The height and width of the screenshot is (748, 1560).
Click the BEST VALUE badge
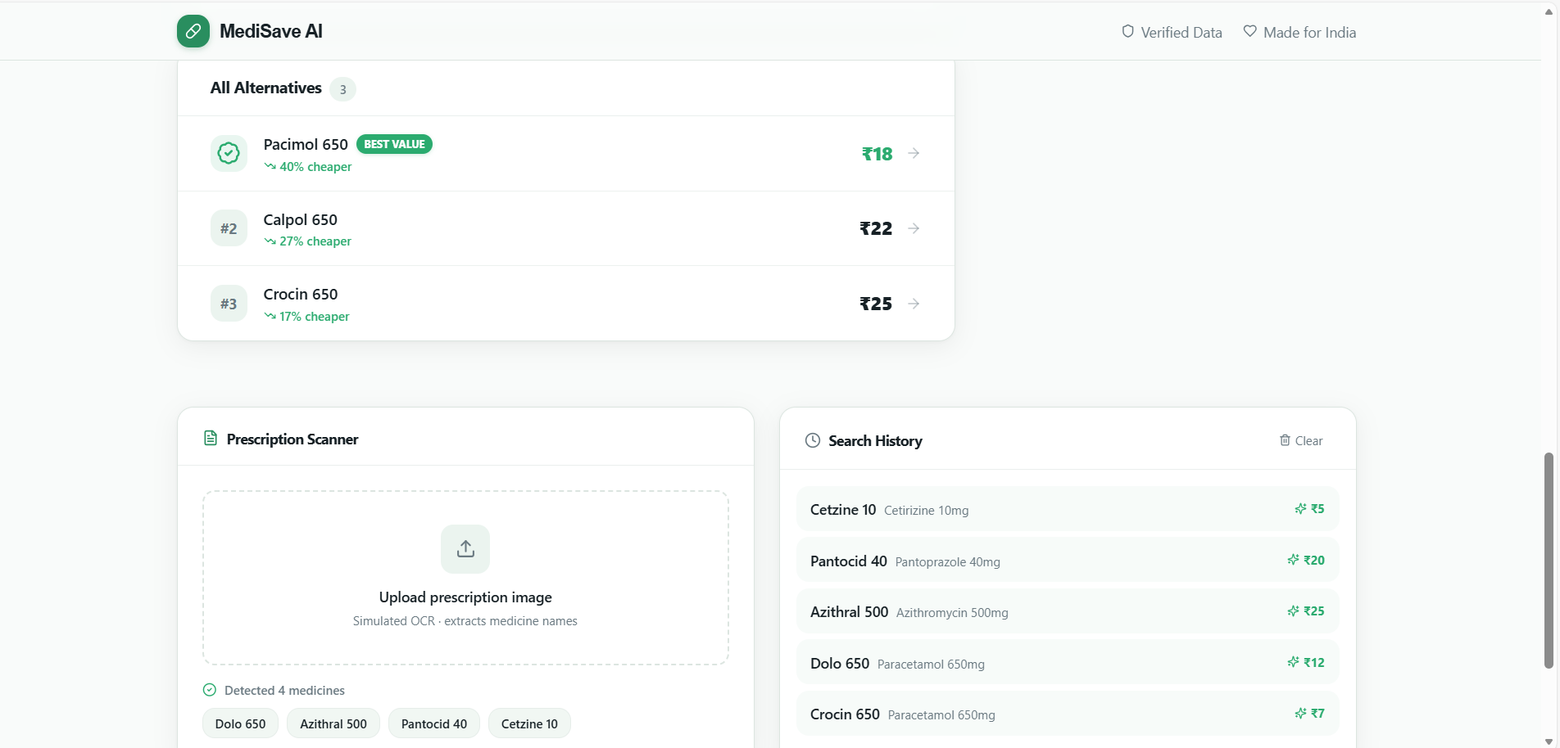[x=394, y=144]
